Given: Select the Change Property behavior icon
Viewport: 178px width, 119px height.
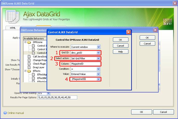Looking at the screenshot, I should [29, 60].
